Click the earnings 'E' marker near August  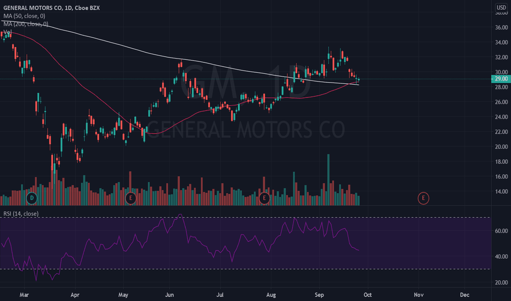(x=264, y=198)
